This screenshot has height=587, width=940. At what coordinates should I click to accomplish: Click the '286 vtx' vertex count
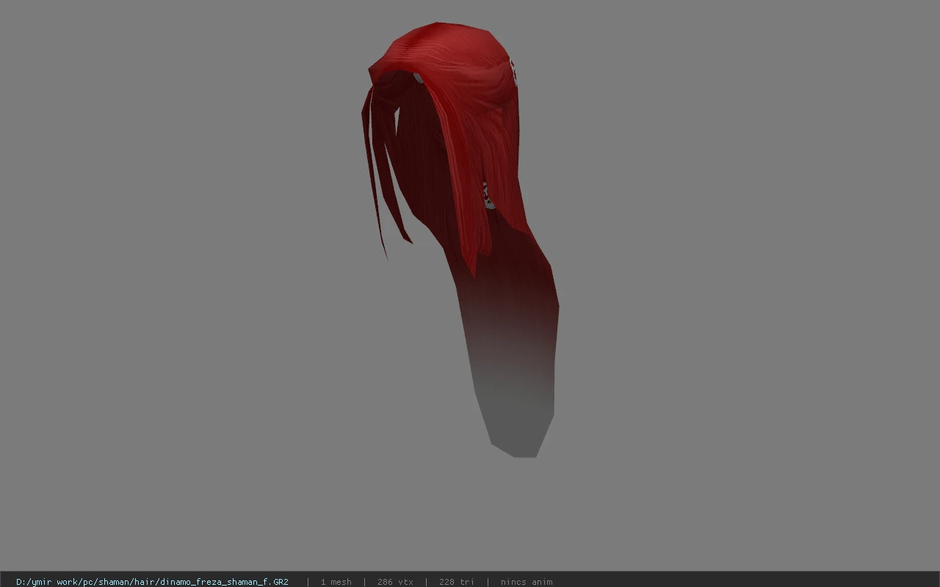click(395, 582)
